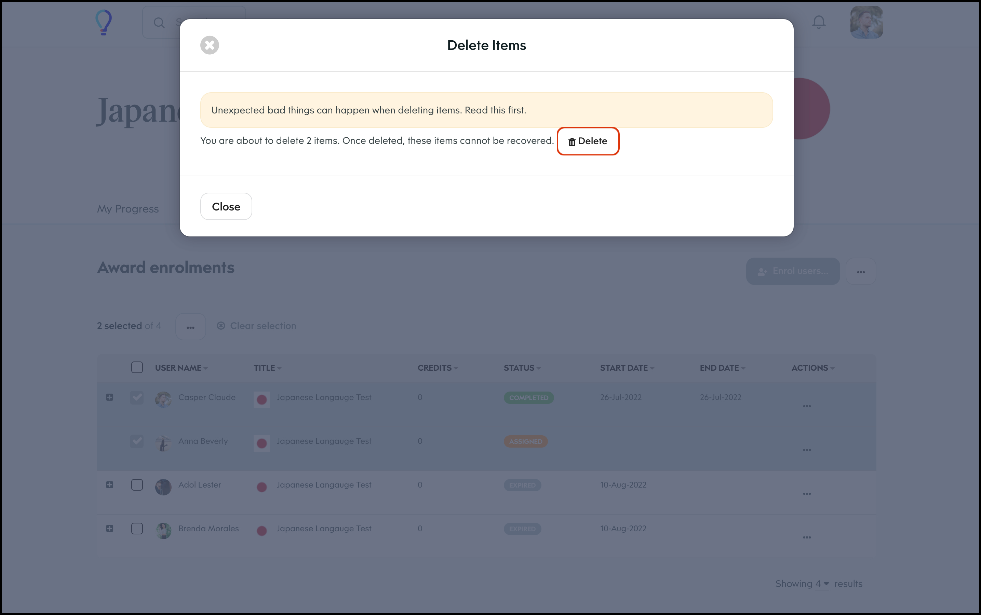Confirm with the Delete trash button
This screenshot has width=981, height=615.
coord(588,141)
